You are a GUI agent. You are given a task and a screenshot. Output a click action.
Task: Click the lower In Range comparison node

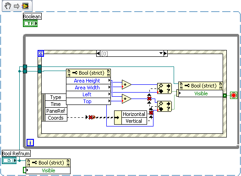[x=164, y=106]
